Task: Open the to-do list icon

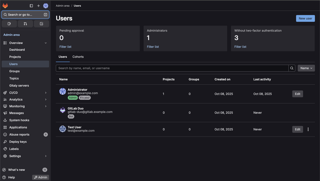Action: [41, 24]
